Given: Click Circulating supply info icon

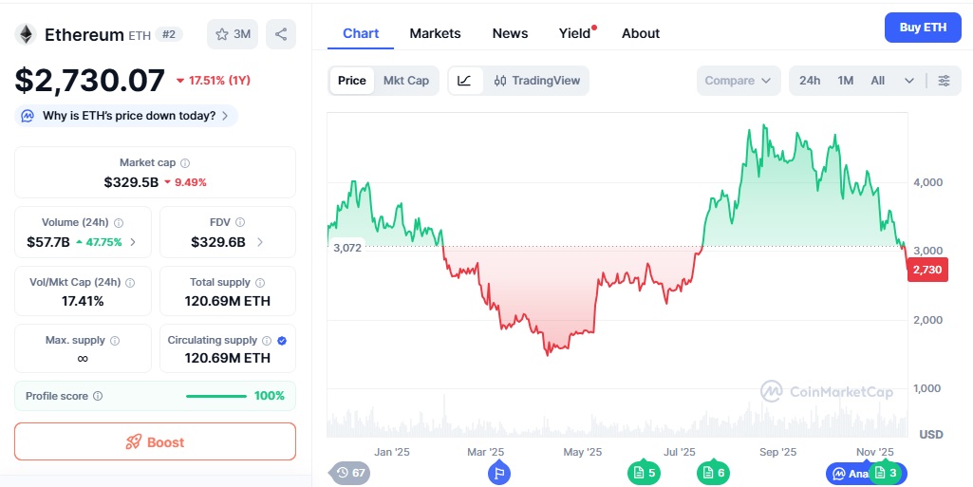Looking at the screenshot, I should coord(267,341).
